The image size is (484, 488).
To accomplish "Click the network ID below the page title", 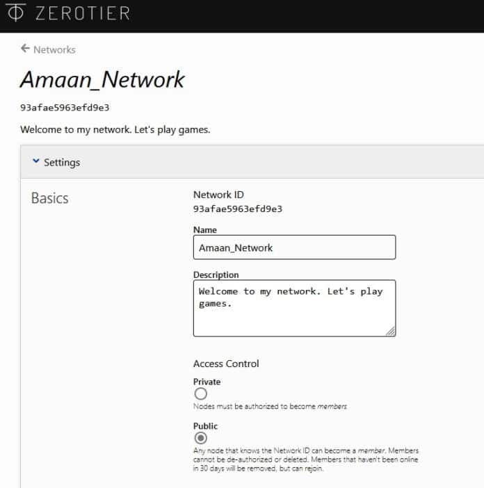I will (65, 108).
